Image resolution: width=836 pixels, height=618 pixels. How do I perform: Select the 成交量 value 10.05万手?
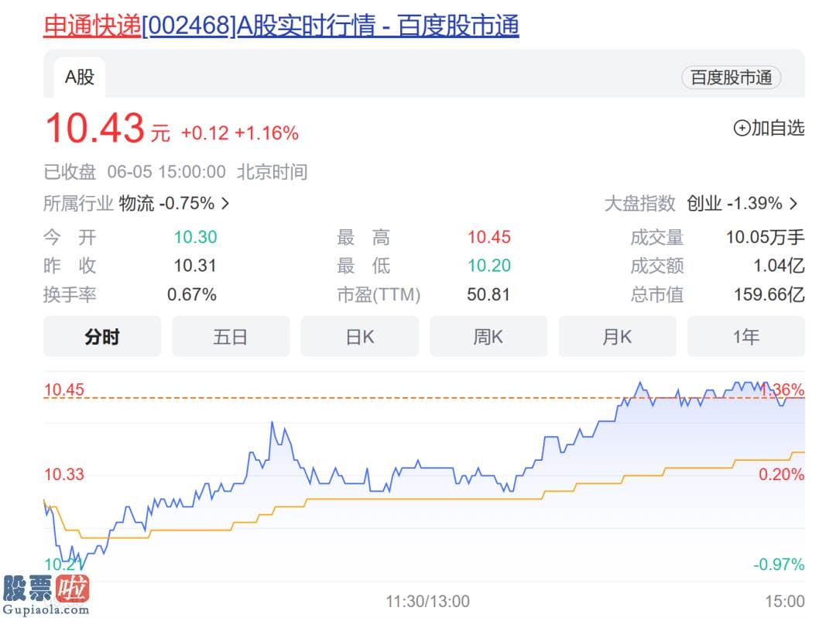pyautogui.click(x=765, y=237)
